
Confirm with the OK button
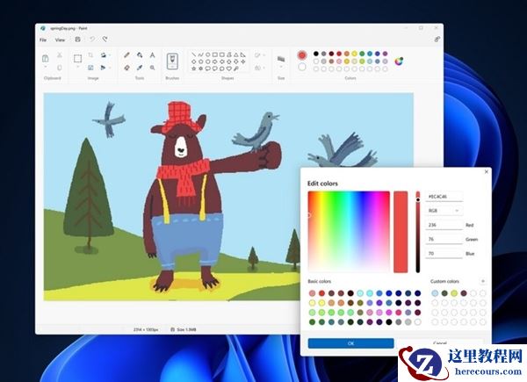pyautogui.click(x=350, y=343)
